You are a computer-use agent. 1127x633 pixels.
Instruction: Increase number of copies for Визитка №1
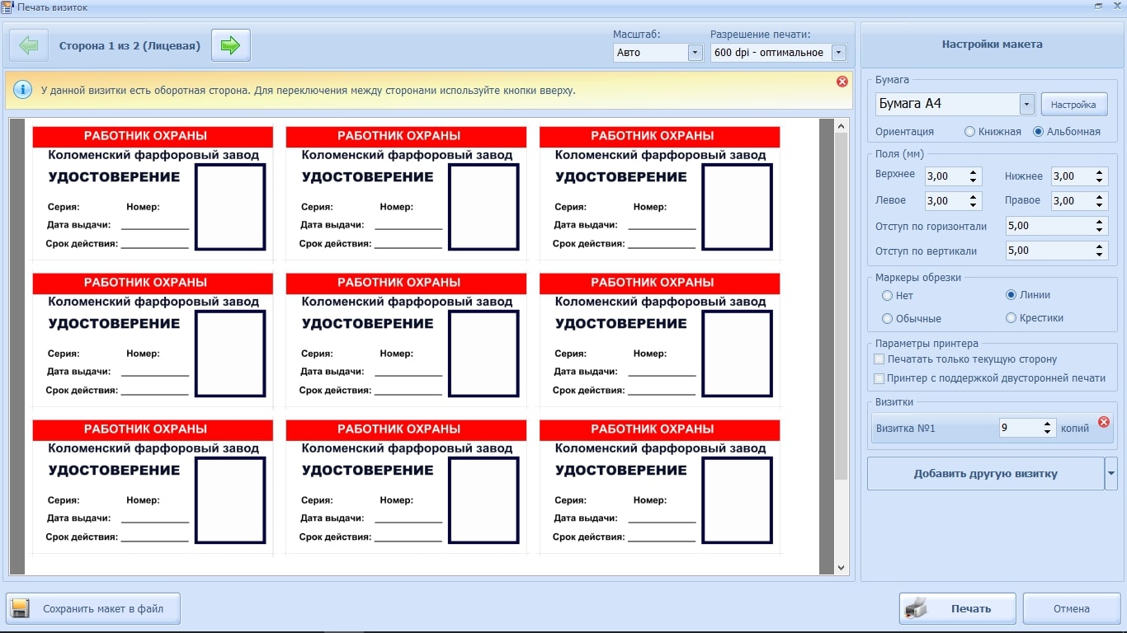coord(1048,424)
